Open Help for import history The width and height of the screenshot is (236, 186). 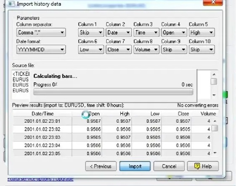click(x=203, y=166)
